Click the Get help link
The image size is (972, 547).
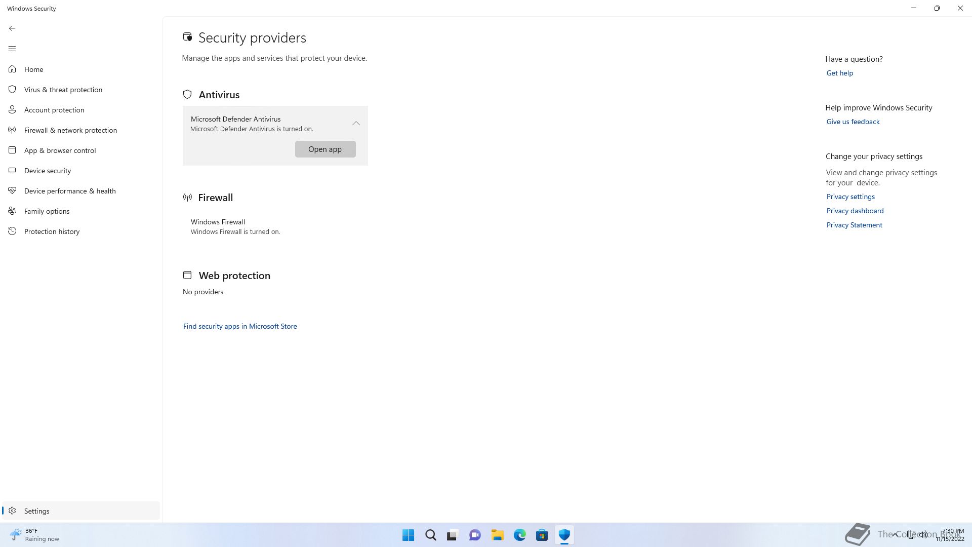(839, 73)
